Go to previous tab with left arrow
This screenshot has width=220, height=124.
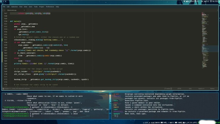[x=3, y=10]
